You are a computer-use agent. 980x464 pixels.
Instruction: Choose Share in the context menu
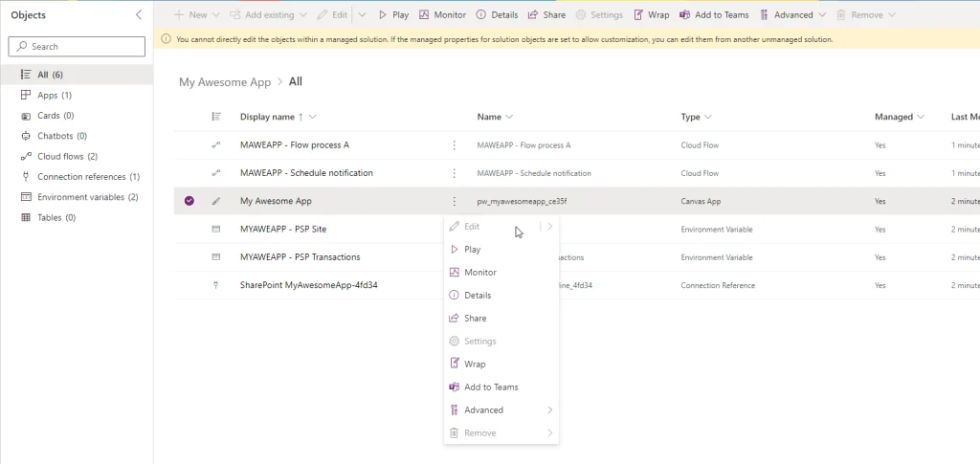501,319
